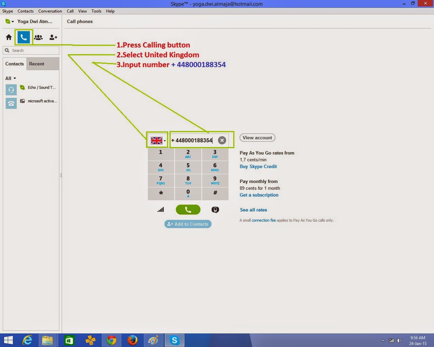Dial pad hash key

(x=215, y=194)
